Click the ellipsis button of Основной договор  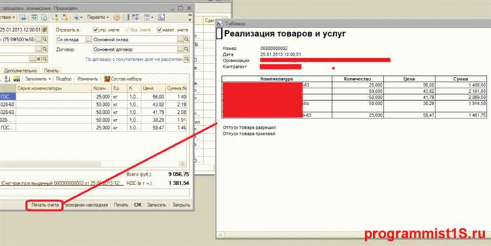point(180,49)
